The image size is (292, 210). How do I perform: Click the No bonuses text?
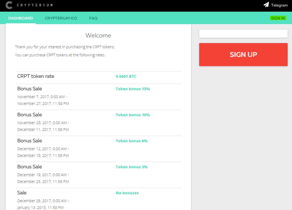tap(127, 193)
